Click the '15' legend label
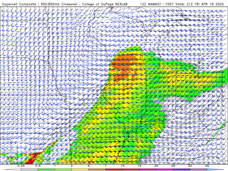Viewport: 228px width, 171px height. 139,166
